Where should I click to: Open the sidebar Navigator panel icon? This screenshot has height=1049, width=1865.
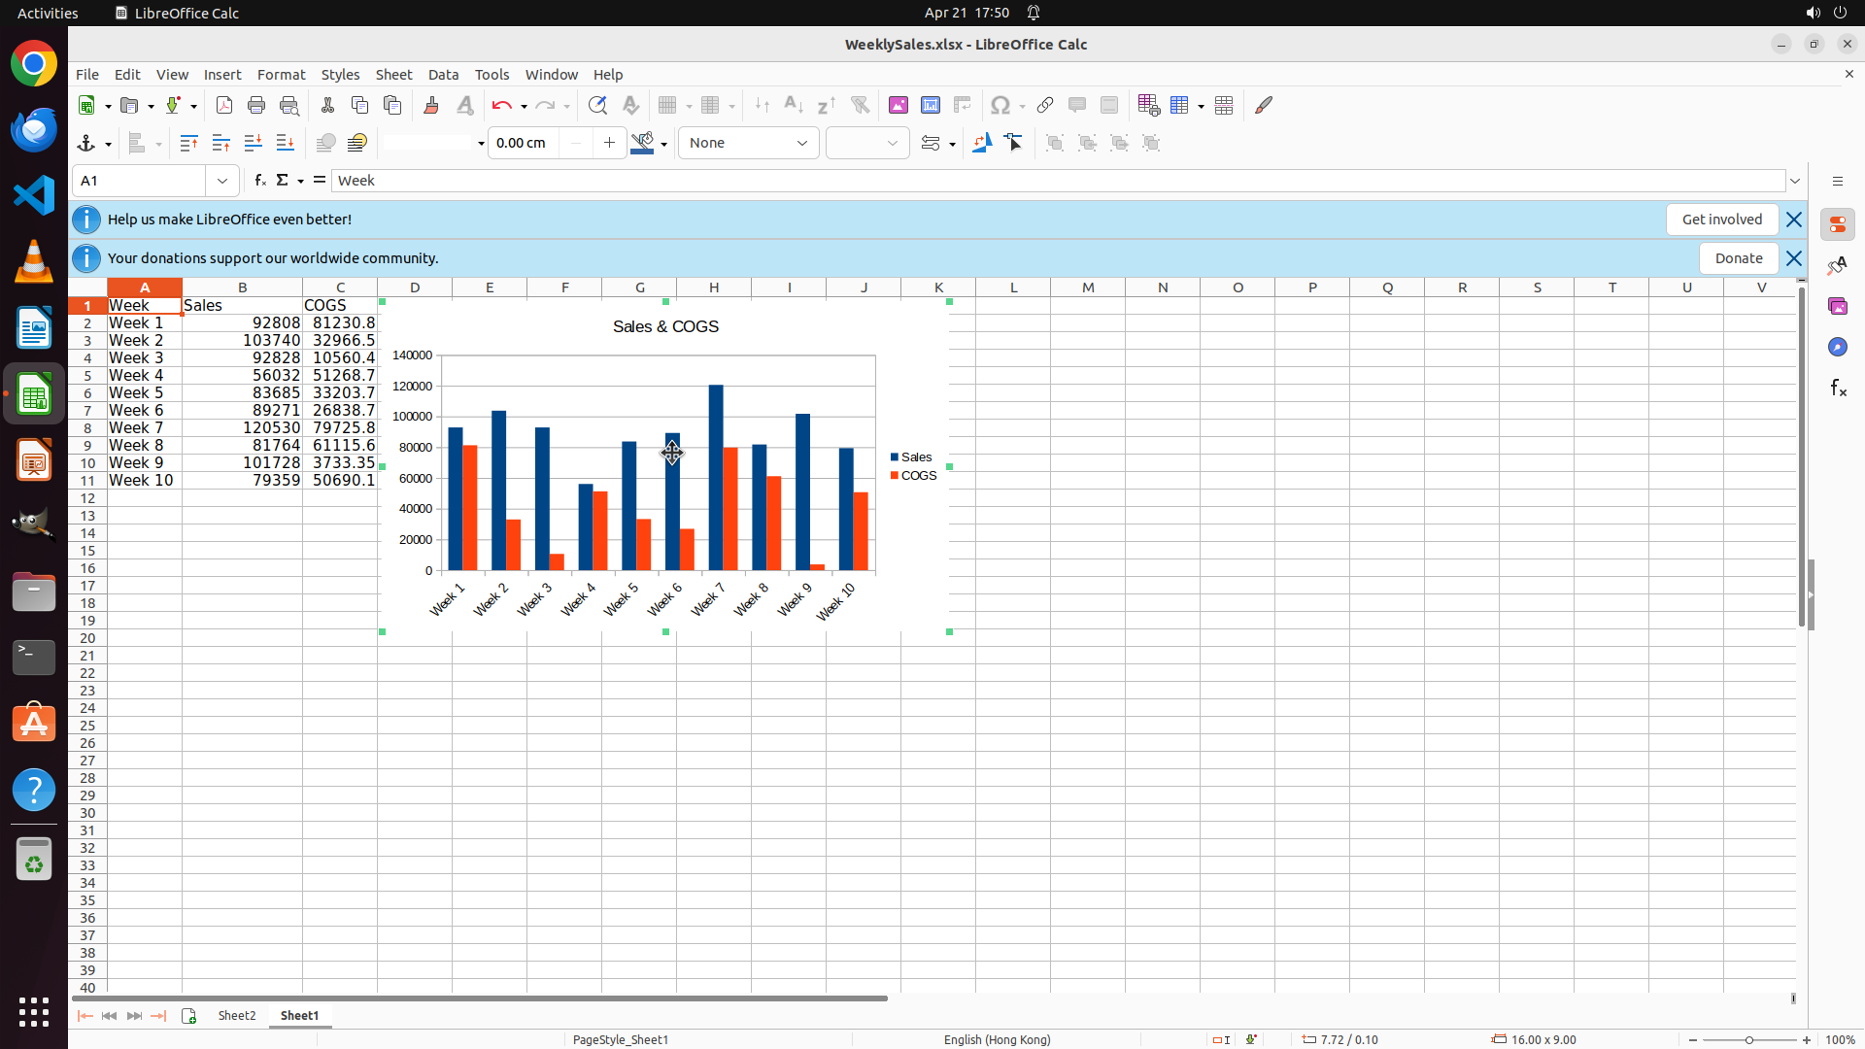pyautogui.click(x=1837, y=347)
